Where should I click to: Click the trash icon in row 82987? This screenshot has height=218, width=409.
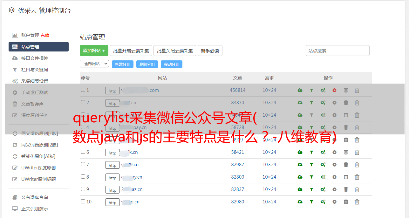pos(357,165)
